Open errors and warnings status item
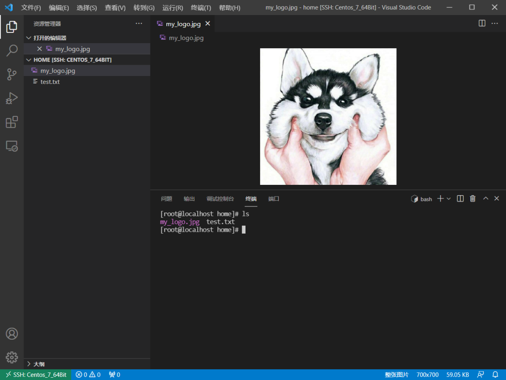 point(88,374)
